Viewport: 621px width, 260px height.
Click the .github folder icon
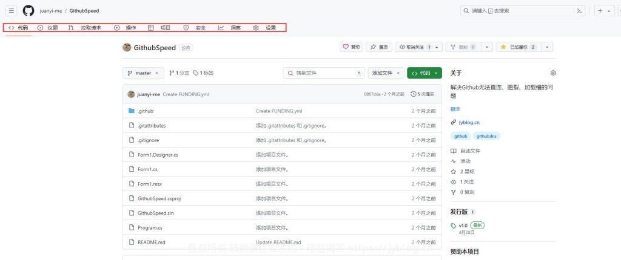pyautogui.click(x=132, y=111)
